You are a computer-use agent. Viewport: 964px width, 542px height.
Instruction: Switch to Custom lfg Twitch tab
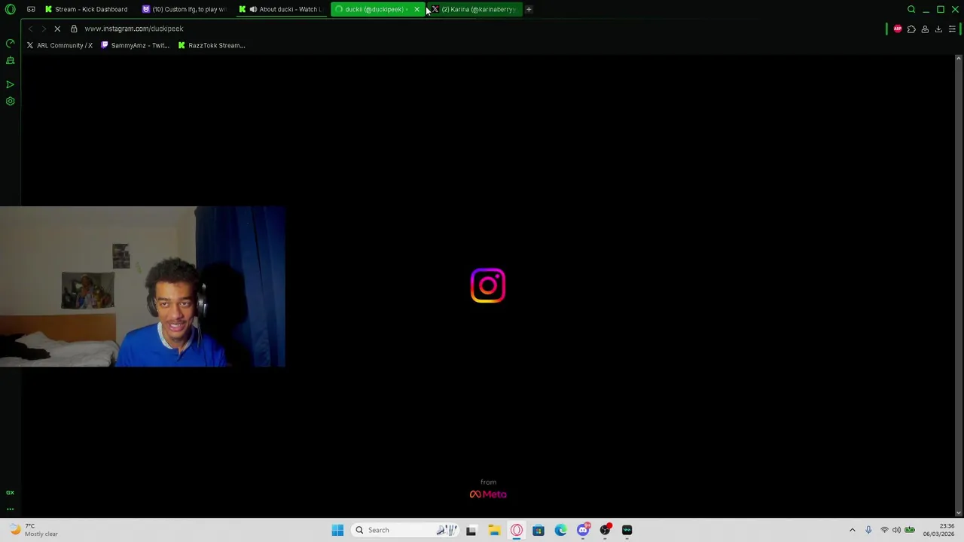(x=183, y=9)
